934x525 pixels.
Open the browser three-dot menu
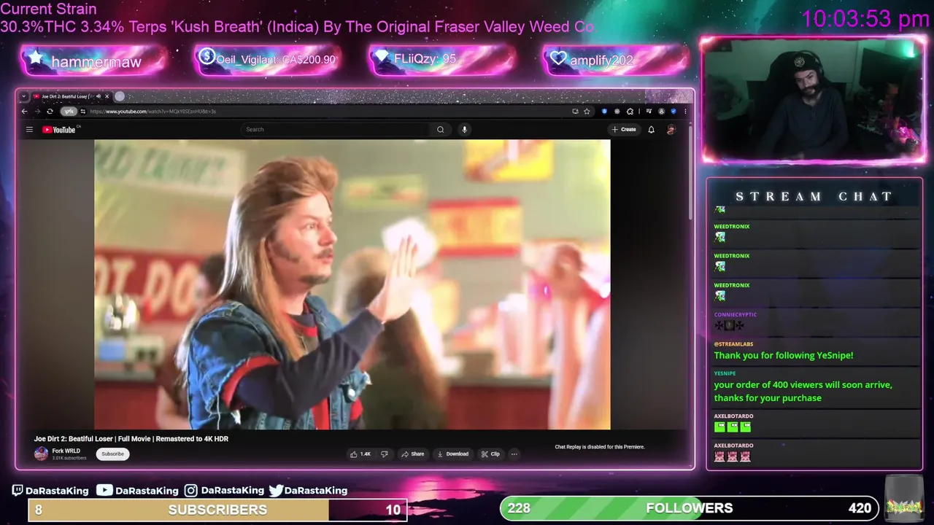coord(684,112)
